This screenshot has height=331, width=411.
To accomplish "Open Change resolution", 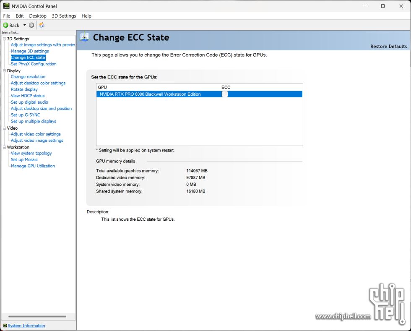I will 28,77.
